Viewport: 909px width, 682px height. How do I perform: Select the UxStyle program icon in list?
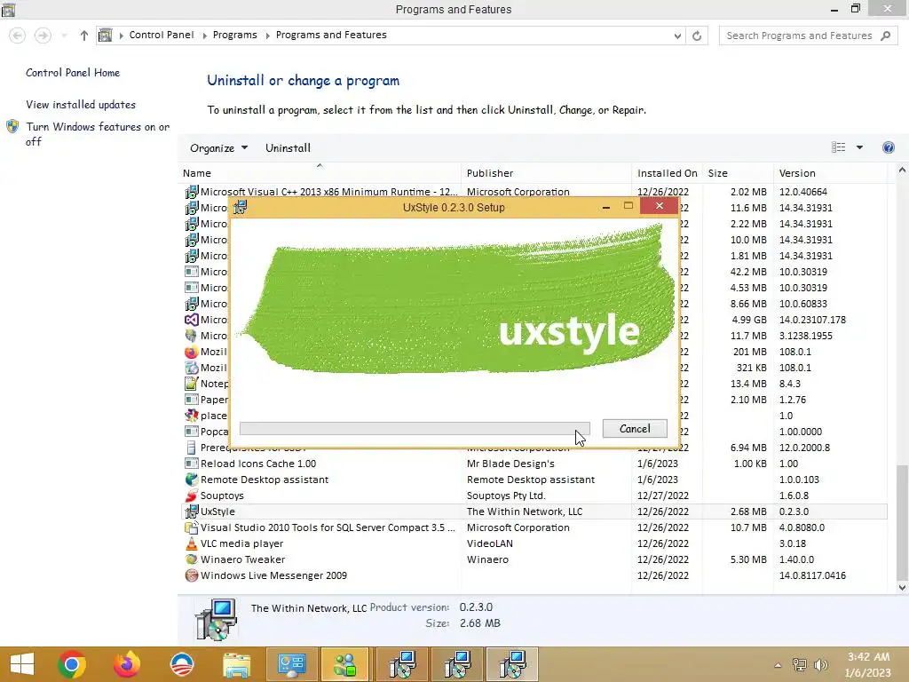(192, 511)
